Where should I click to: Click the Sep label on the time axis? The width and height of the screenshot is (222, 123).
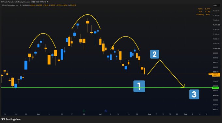[185, 114]
